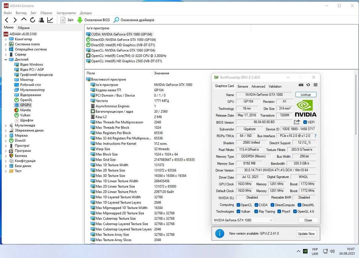The image size is (359, 258).
Task: Open the GPU selection dropdown in GPU-Z
Action: [243, 220]
